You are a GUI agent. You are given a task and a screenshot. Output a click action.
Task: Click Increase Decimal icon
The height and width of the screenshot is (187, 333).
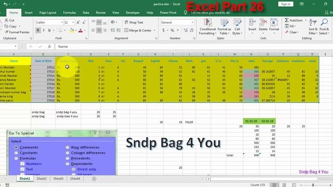186,30
